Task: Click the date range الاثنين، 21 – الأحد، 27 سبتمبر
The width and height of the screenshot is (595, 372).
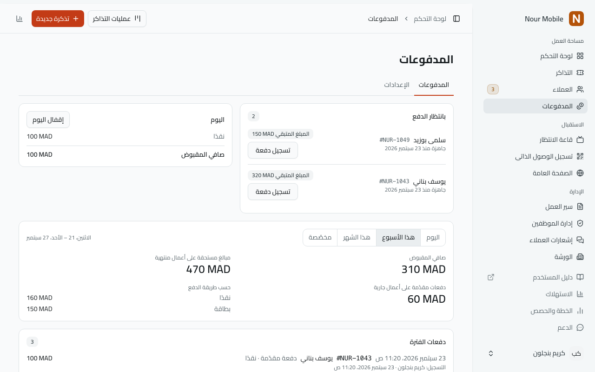Action: 59,238
